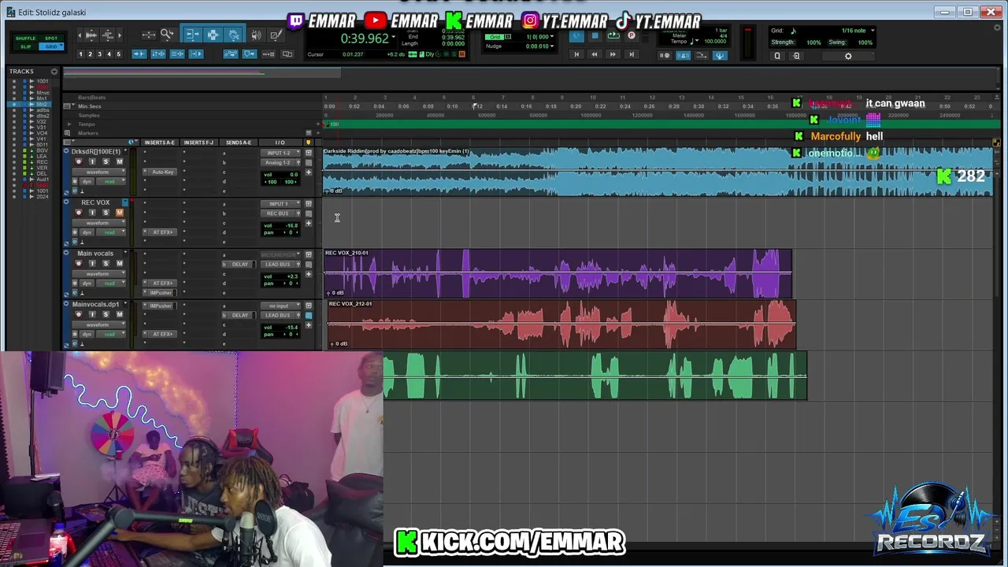Viewport: 1008px width, 567px height.
Task: Select the Selector tool
Action: point(213,35)
